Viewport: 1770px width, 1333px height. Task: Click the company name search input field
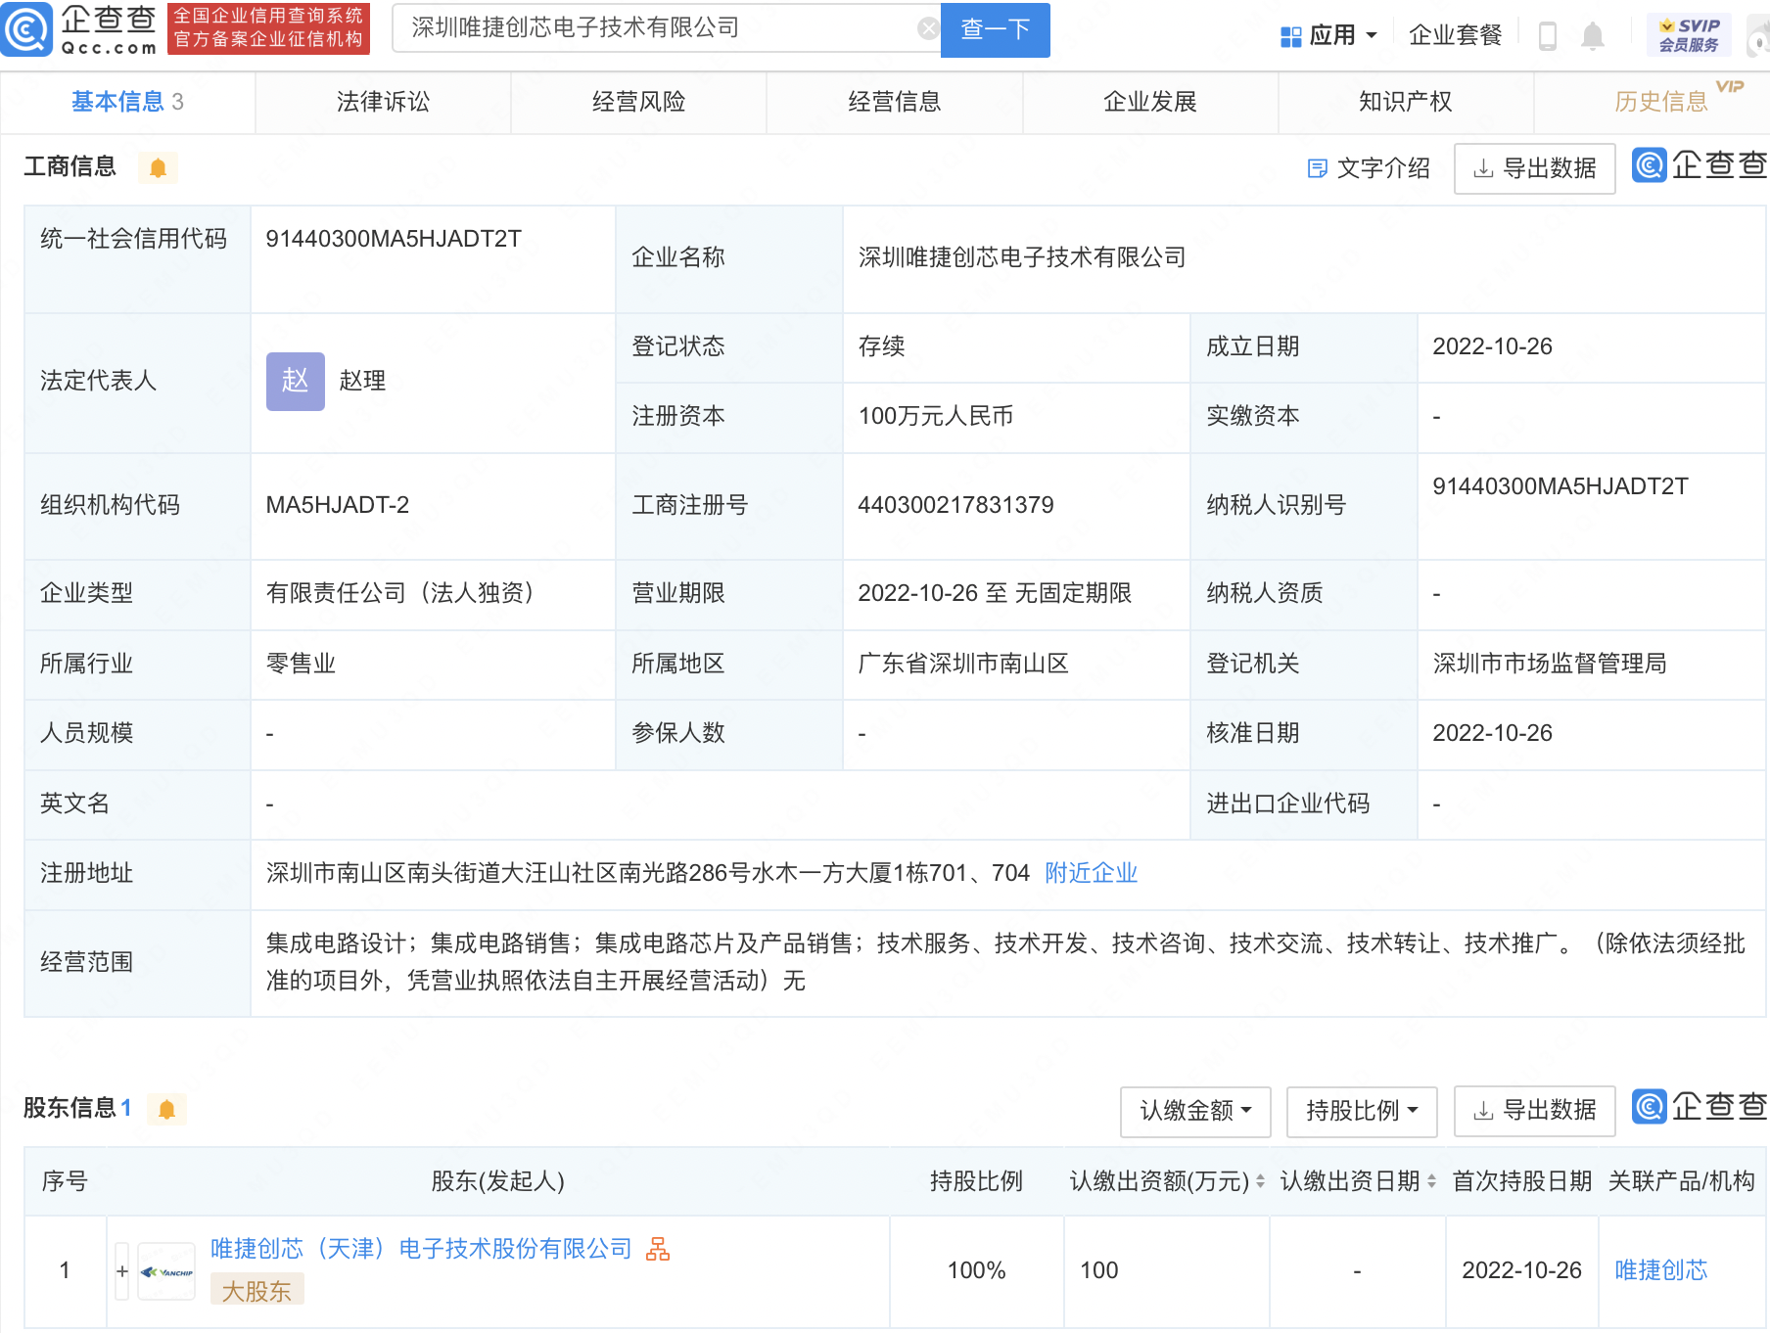[656, 29]
